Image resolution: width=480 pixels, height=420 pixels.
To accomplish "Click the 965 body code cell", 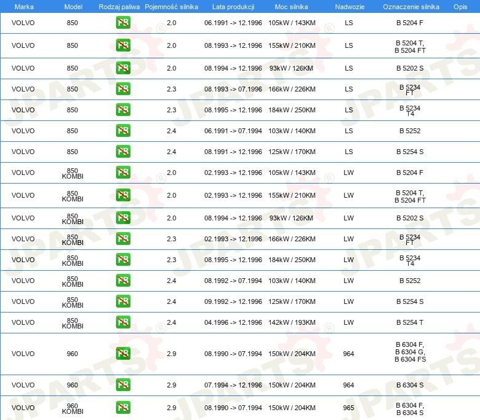I will (x=349, y=408).
